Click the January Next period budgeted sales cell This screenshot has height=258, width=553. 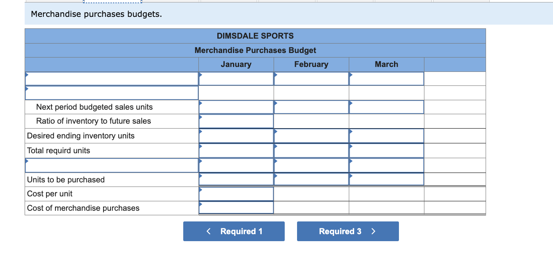236,107
